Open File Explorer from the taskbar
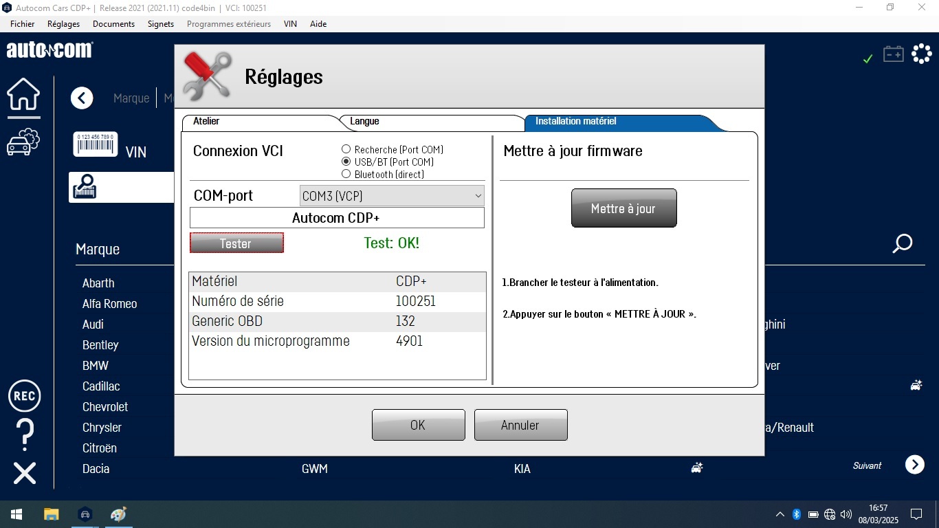 51,514
